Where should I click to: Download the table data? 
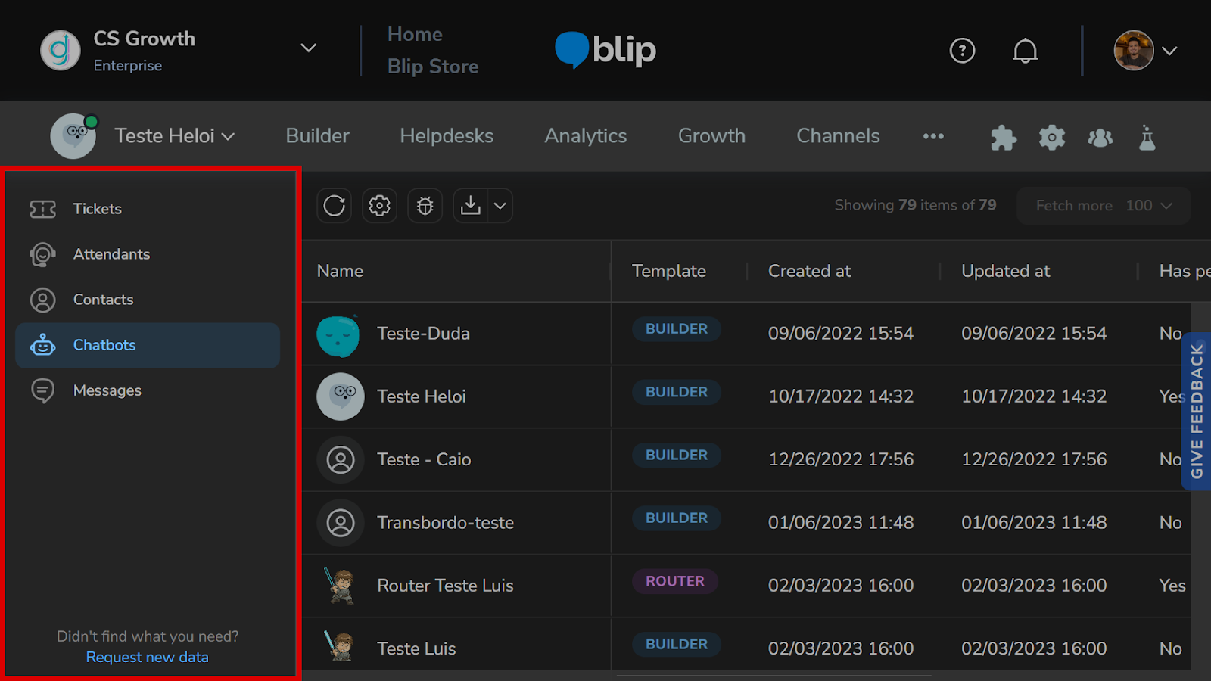pos(471,206)
